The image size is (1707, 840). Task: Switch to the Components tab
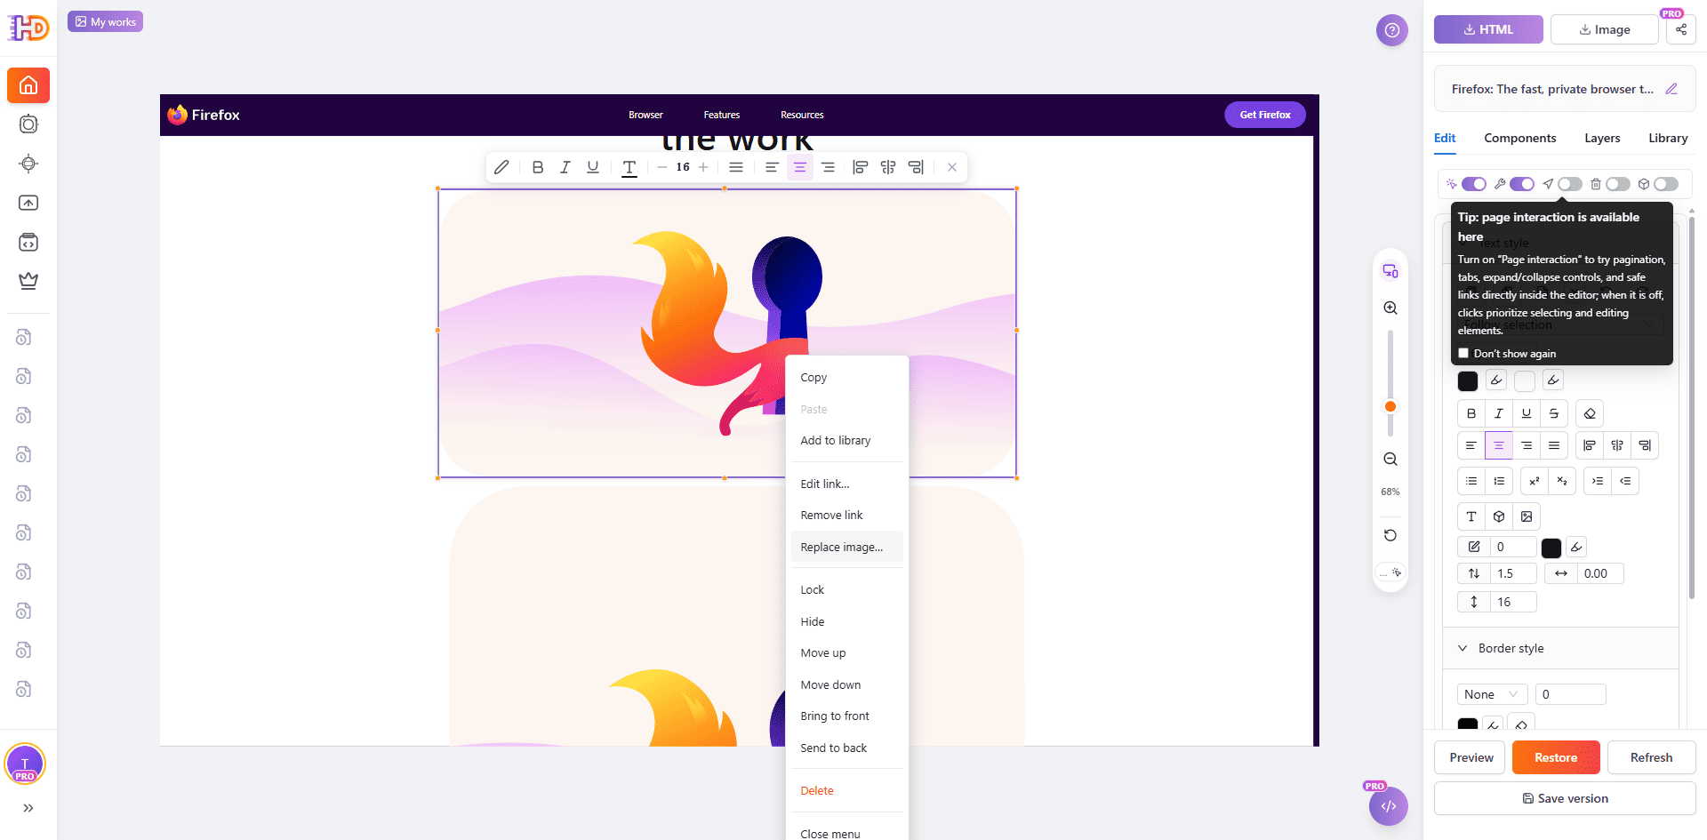(x=1520, y=138)
